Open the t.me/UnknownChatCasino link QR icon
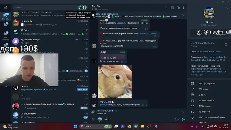This screenshot has height=130, width=231. point(226,44)
